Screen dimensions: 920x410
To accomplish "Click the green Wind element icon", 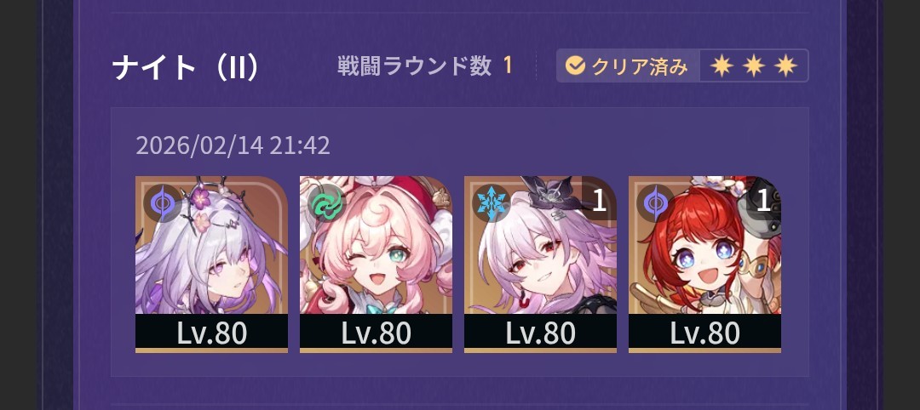I will [327, 202].
